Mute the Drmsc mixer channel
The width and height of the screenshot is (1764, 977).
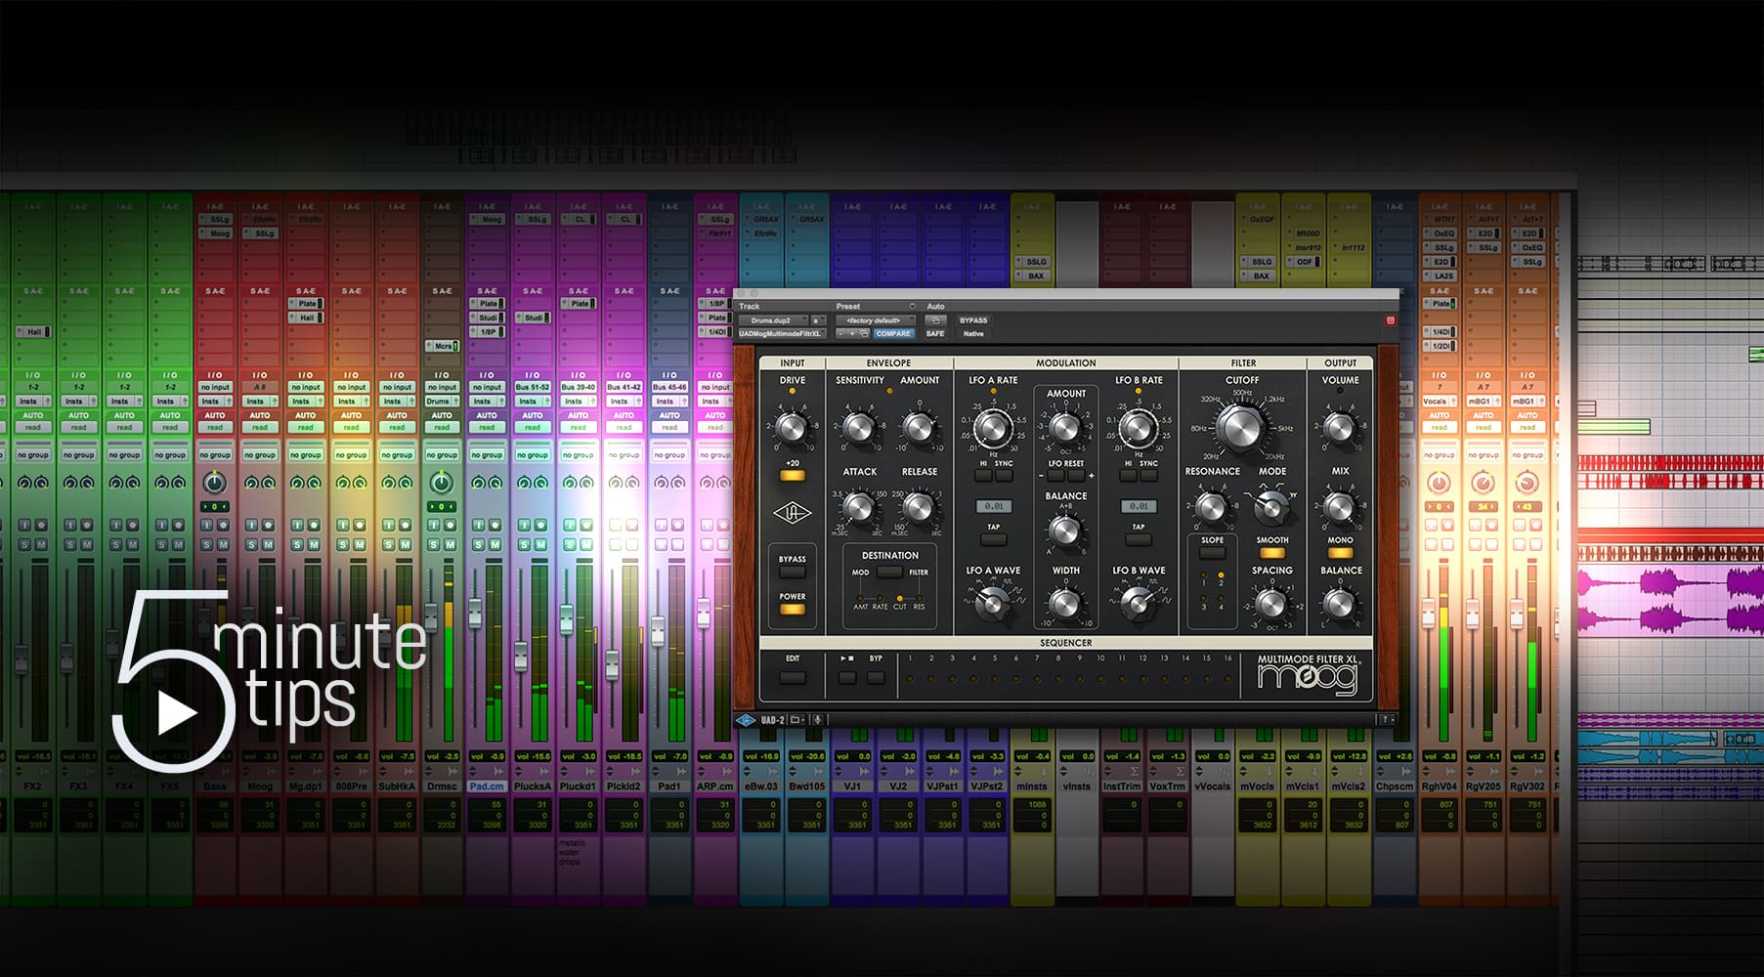coord(450,544)
